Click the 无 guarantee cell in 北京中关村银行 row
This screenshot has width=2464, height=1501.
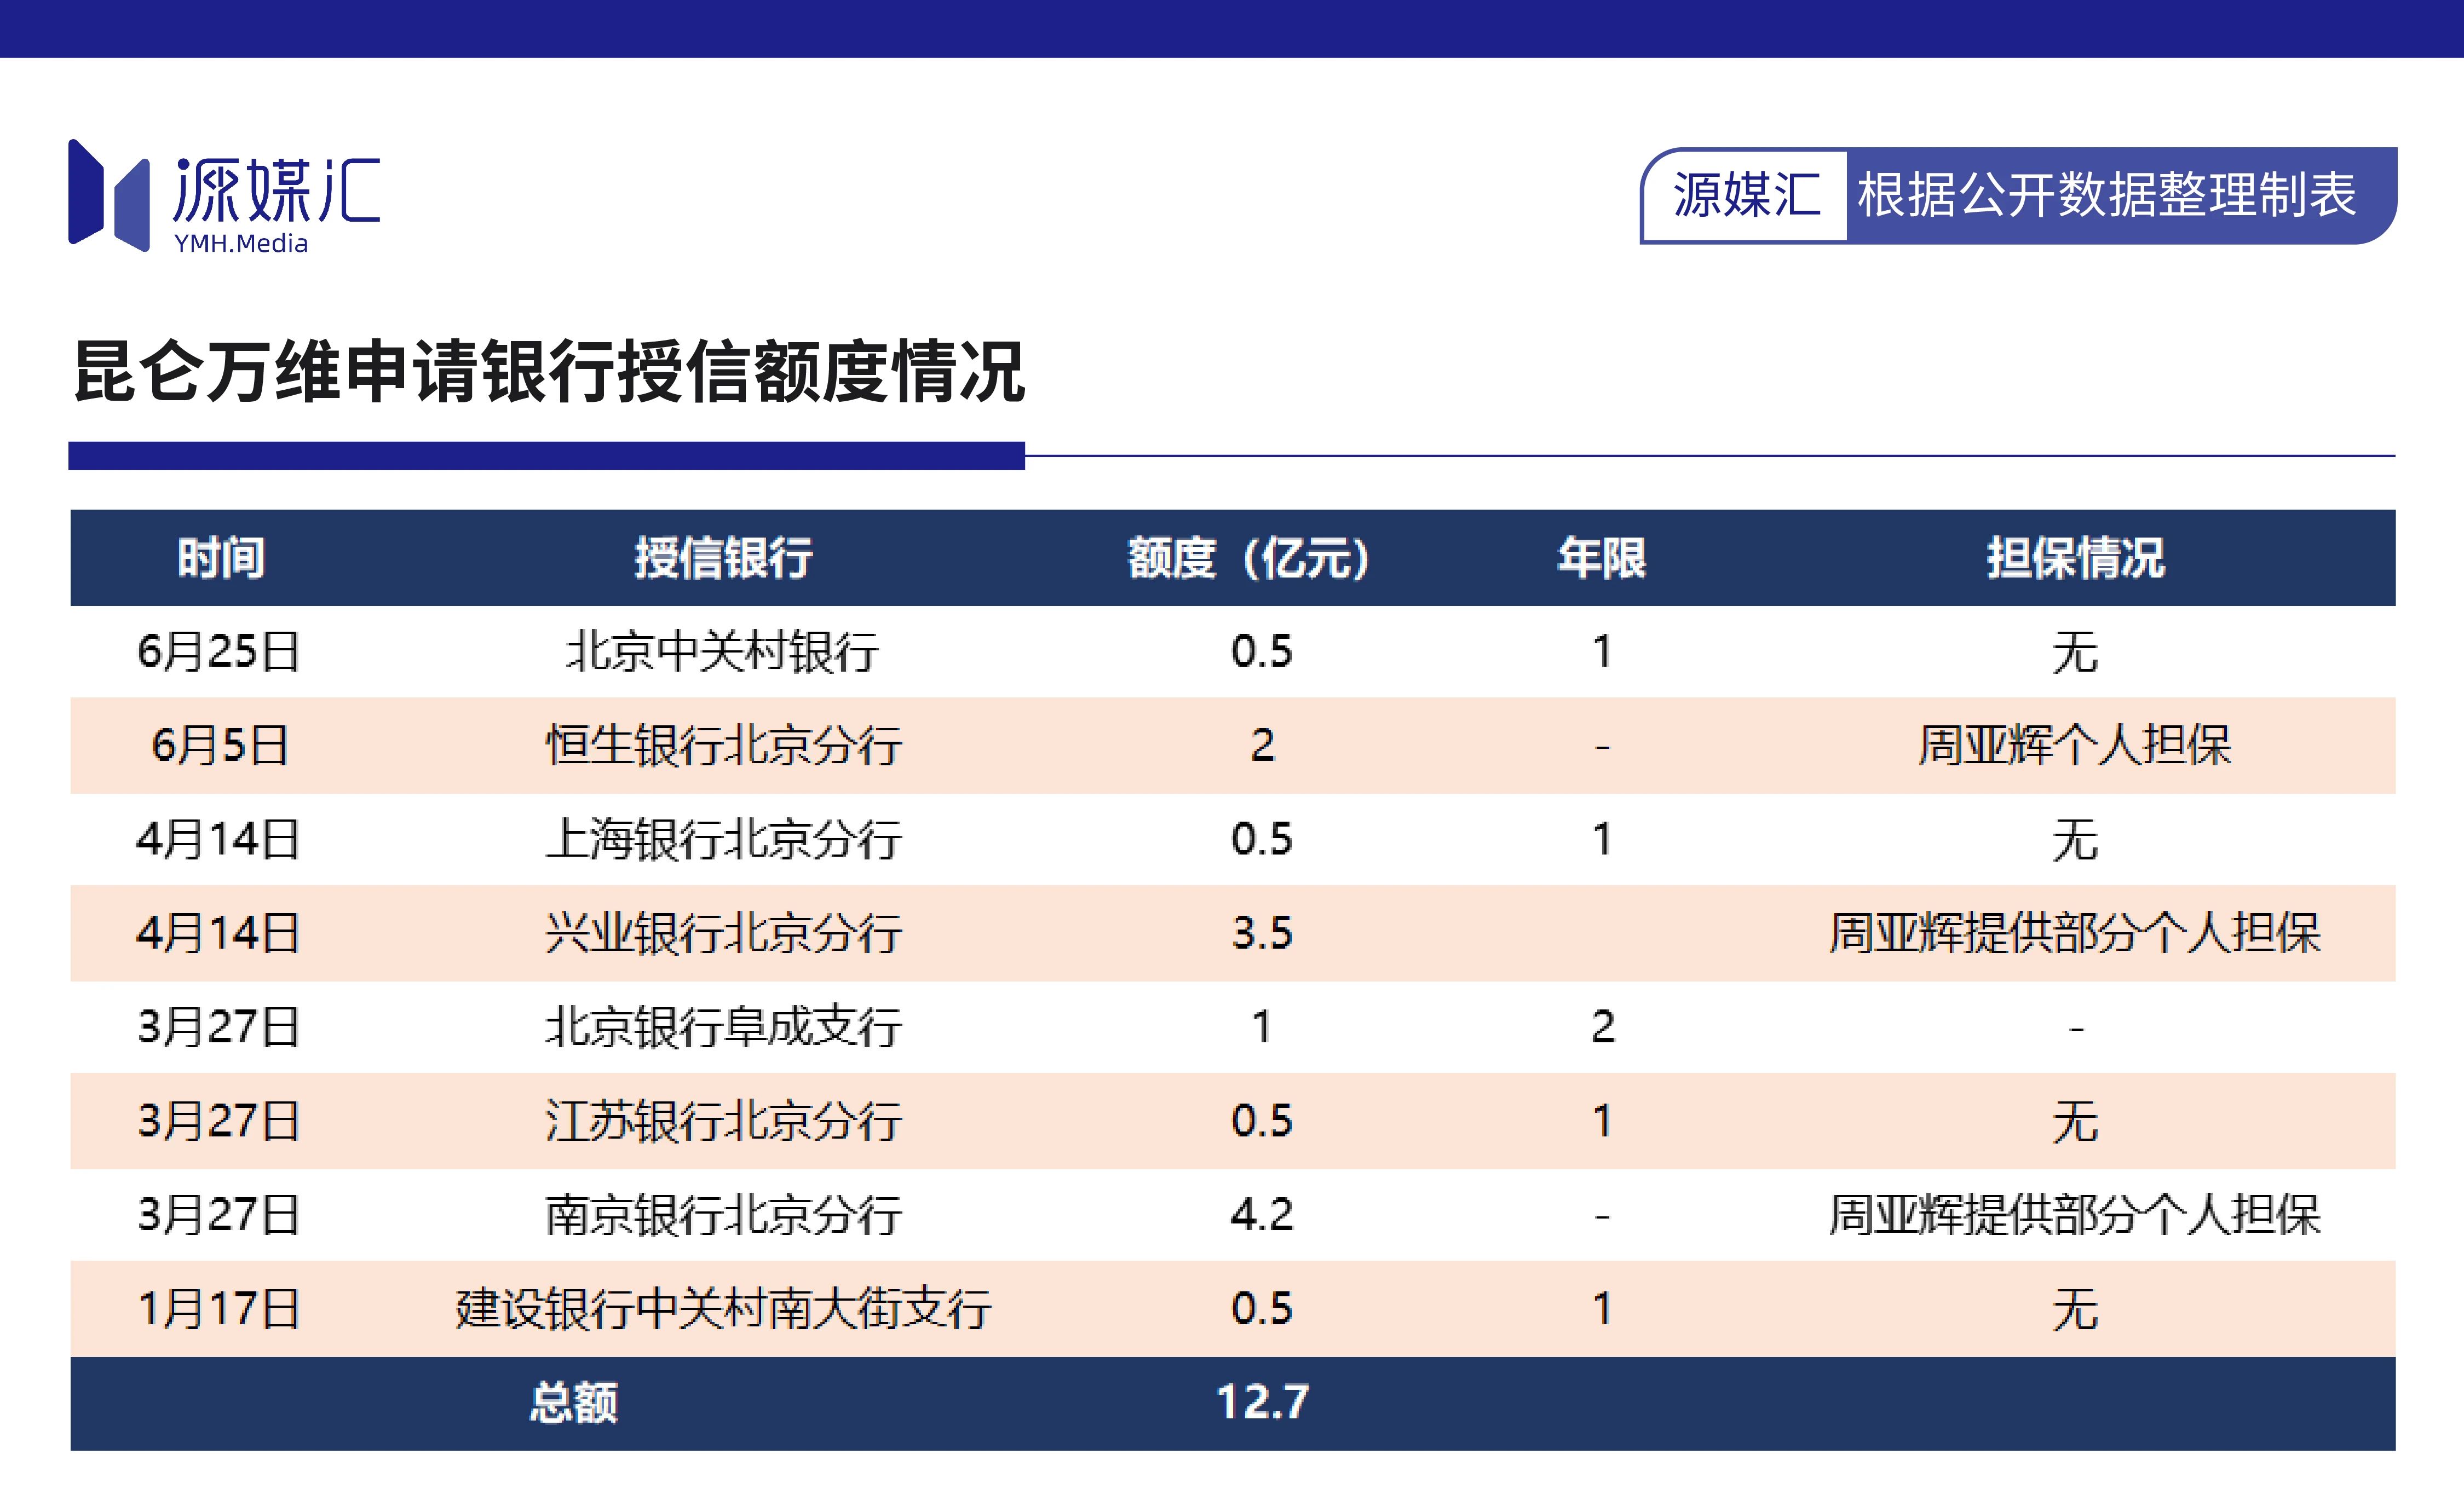(2075, 652)
